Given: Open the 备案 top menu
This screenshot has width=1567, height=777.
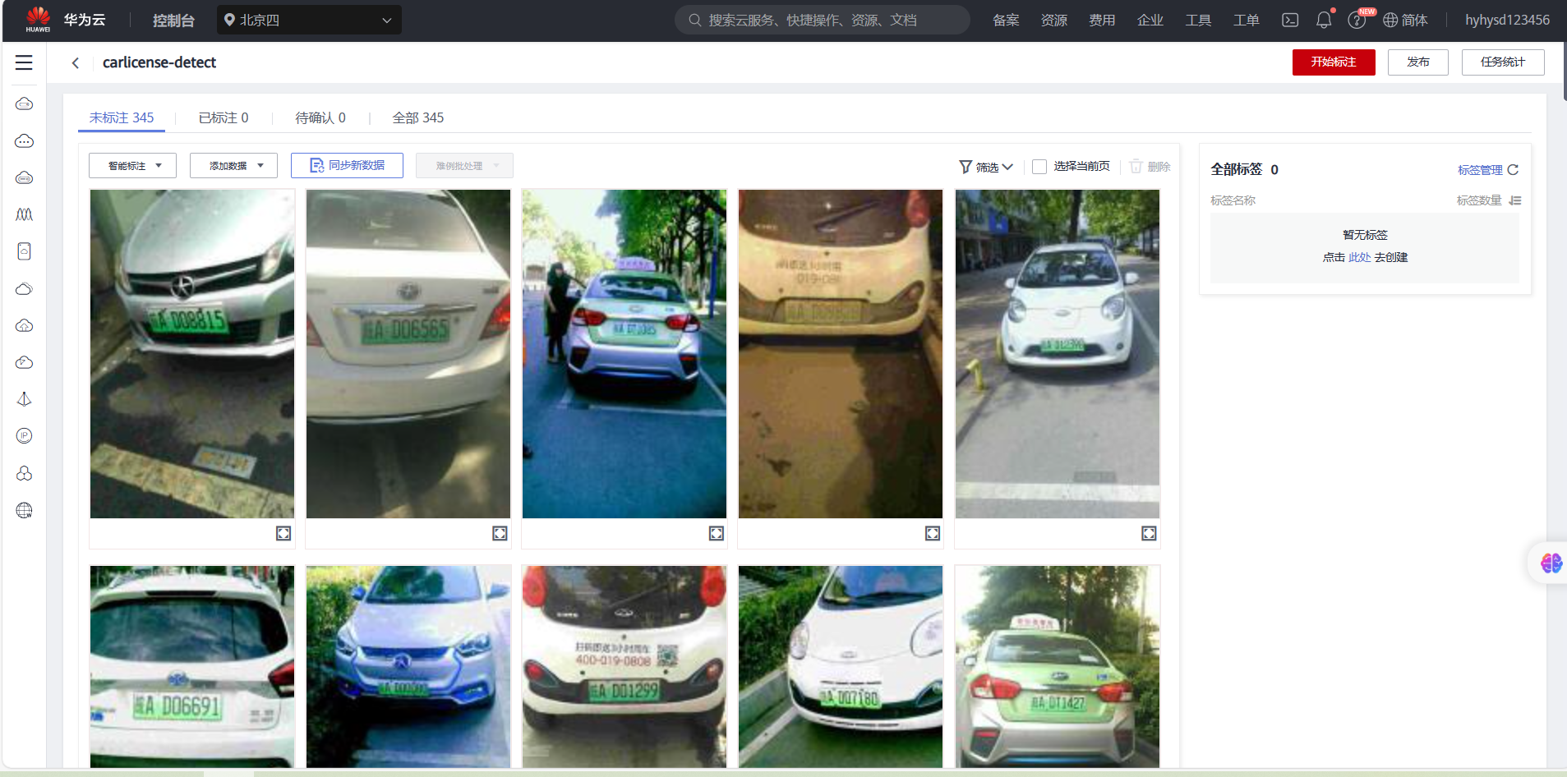Looking at the screenshot, I should pos(1006,20).
